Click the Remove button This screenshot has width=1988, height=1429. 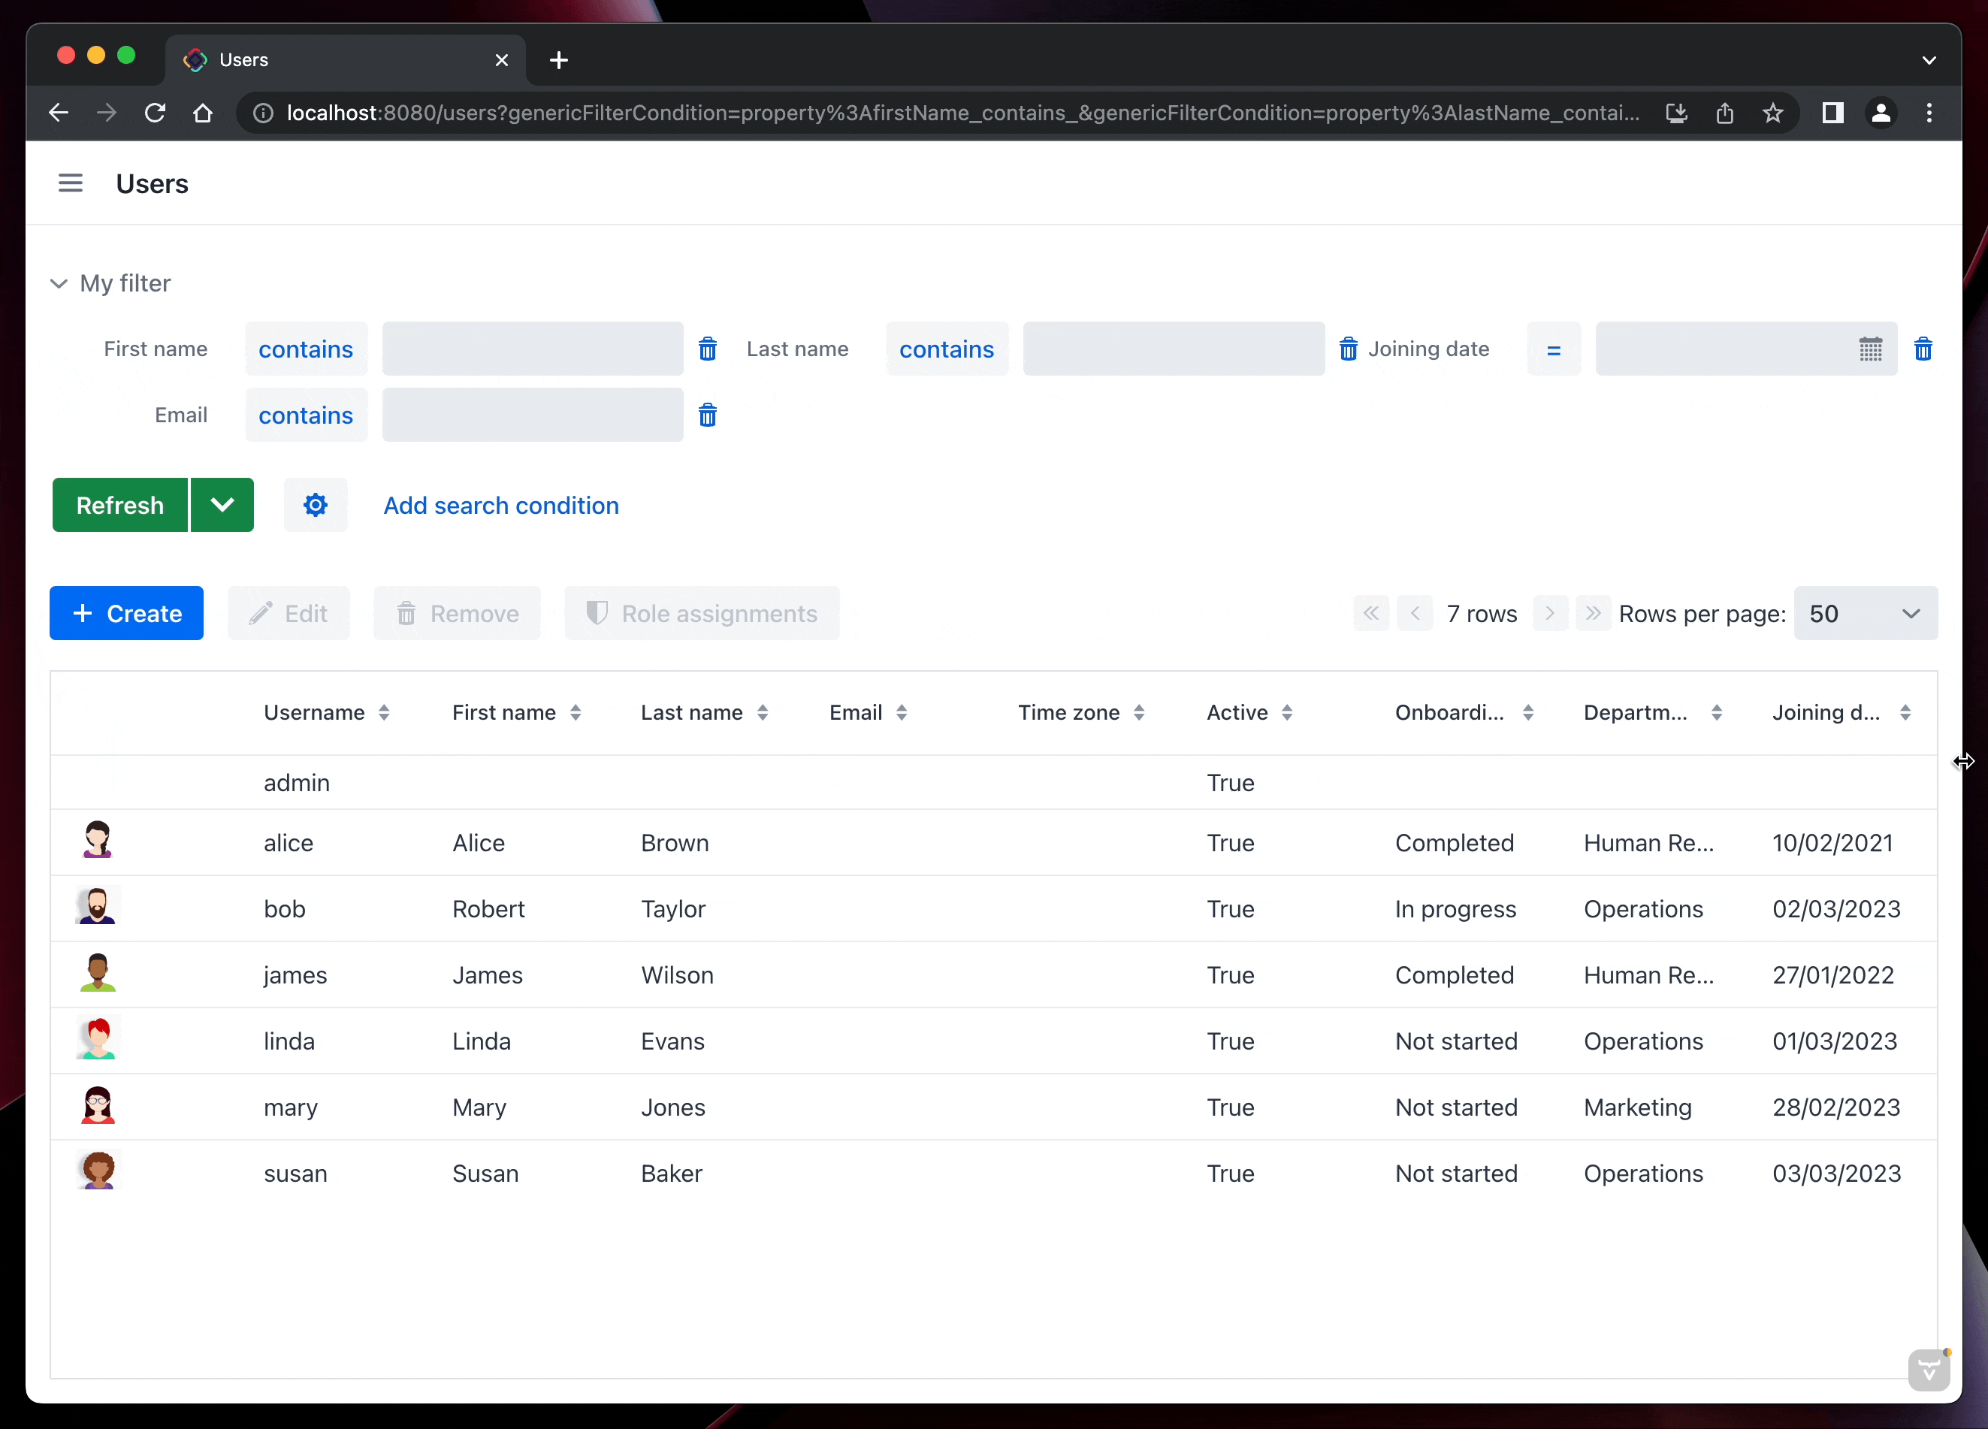coord(457,614)
